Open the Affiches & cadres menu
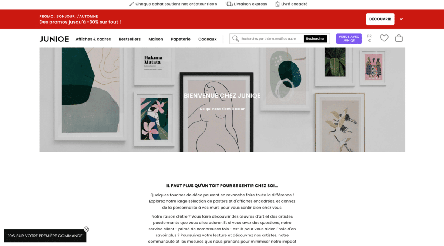This screenshot has width=444, height=246. click(x=93, y=39)
